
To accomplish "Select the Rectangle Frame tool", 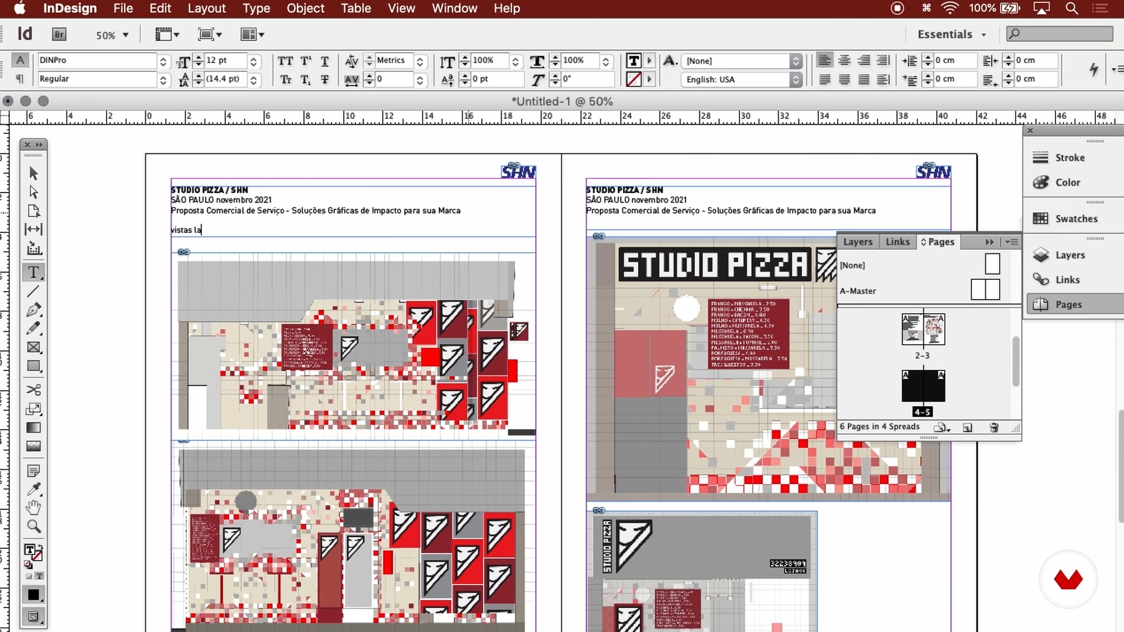I will pos(33,347).
